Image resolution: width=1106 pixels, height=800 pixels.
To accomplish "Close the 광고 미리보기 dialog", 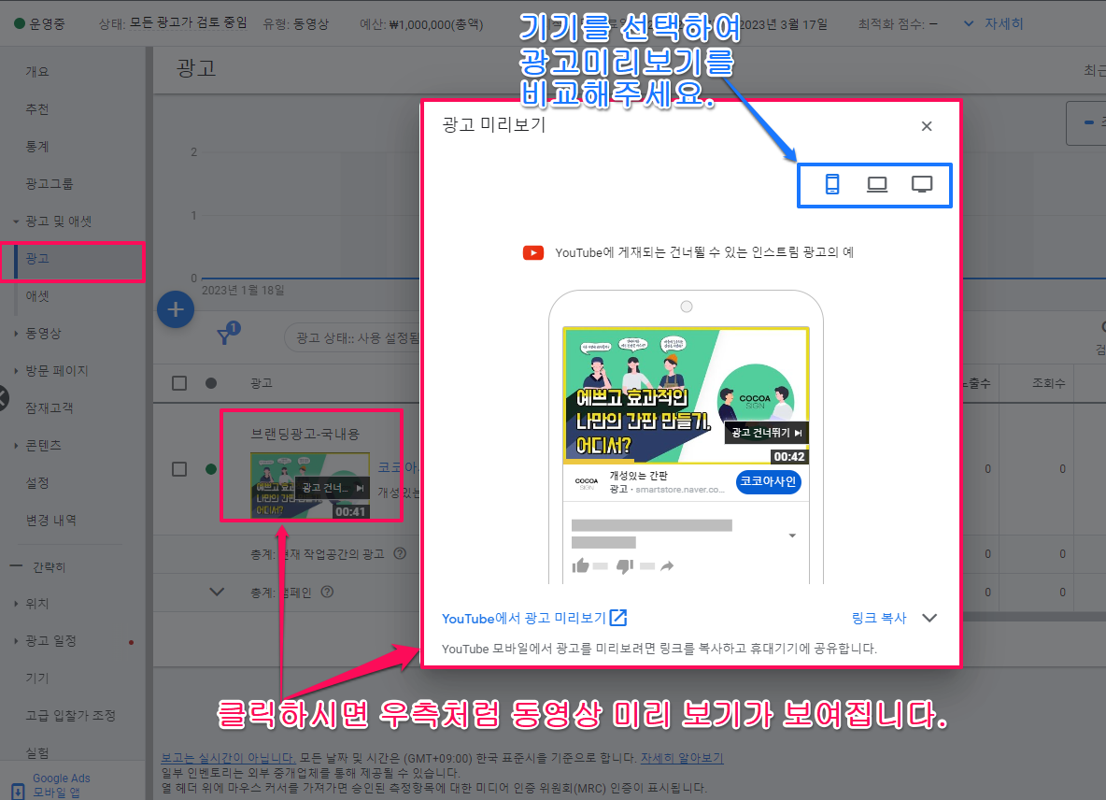I will click(927, 126).
